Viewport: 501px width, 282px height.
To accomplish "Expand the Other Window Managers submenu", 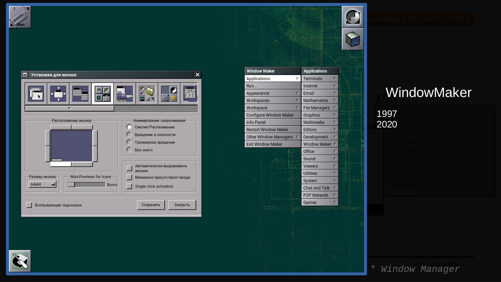I will pyautogui.click(x=273, y=137).
